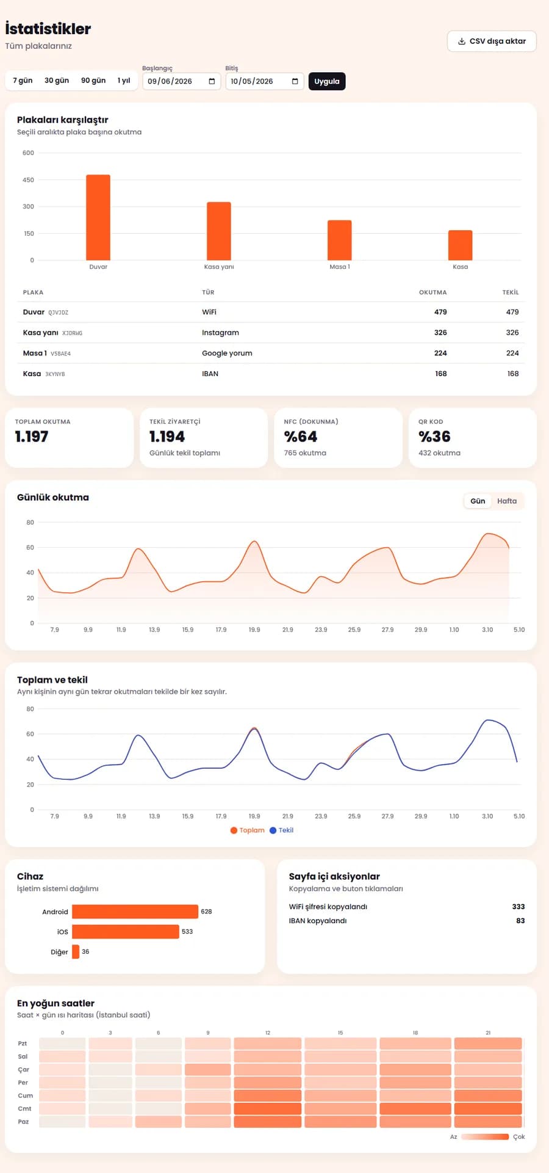Select the 7 gün range
This screenshot has height=1173, width=549.
[x=23, y=81]
